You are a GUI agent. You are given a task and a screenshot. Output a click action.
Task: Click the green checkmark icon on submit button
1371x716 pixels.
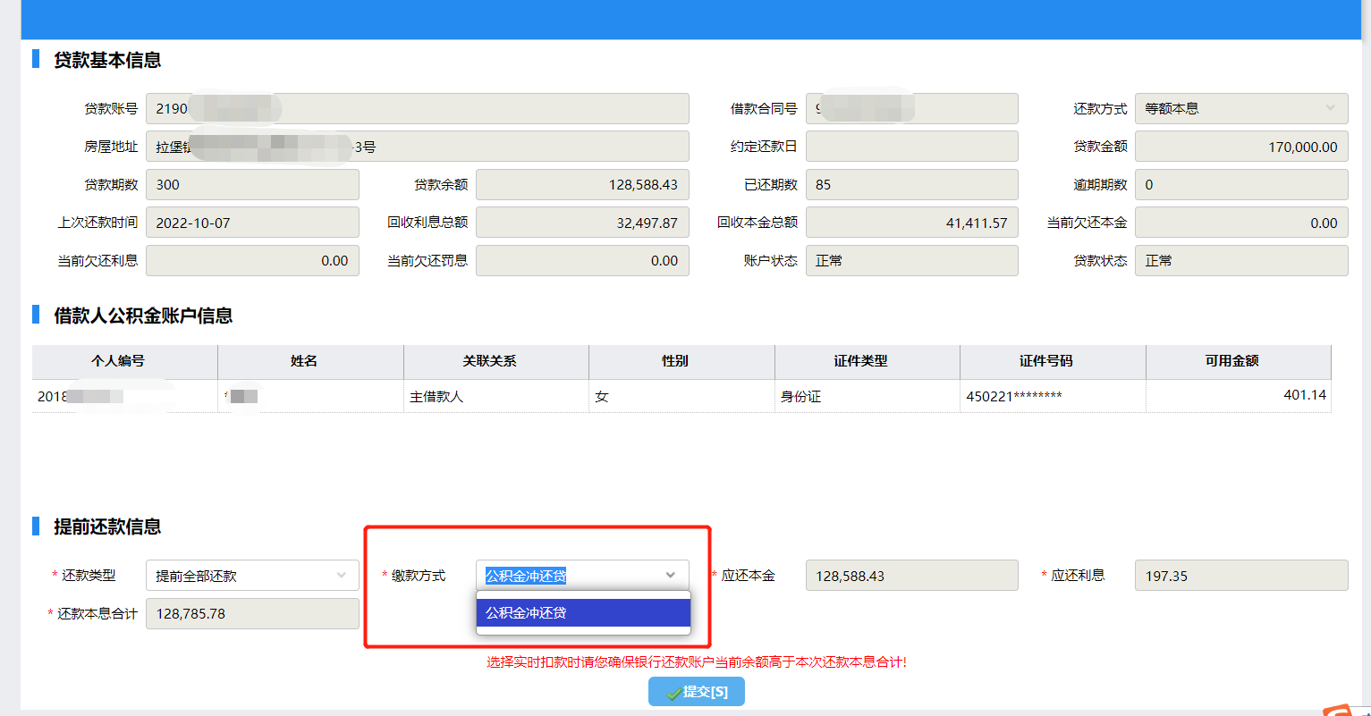pos(673,693)
